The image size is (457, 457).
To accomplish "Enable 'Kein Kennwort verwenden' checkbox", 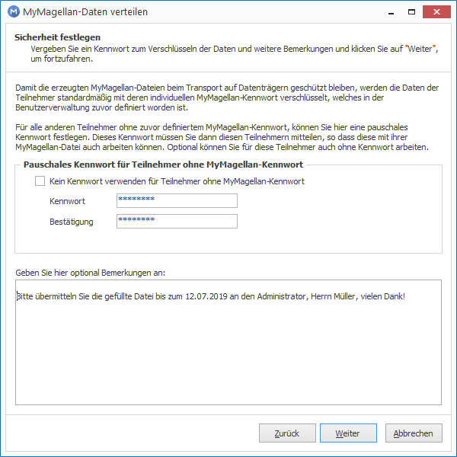I will 40,181.
